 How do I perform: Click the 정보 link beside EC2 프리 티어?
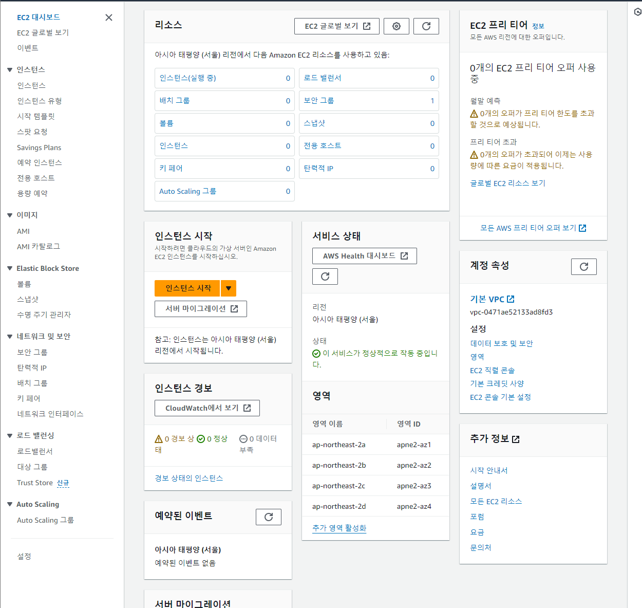538,26
